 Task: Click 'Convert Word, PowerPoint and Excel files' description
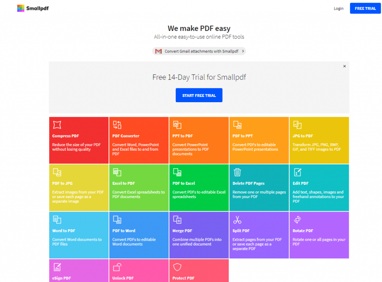[135, 149]
